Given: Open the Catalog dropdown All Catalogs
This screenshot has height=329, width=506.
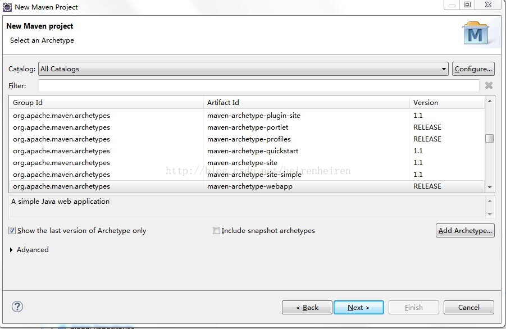Looking at the screenshot, I should 243,69.
